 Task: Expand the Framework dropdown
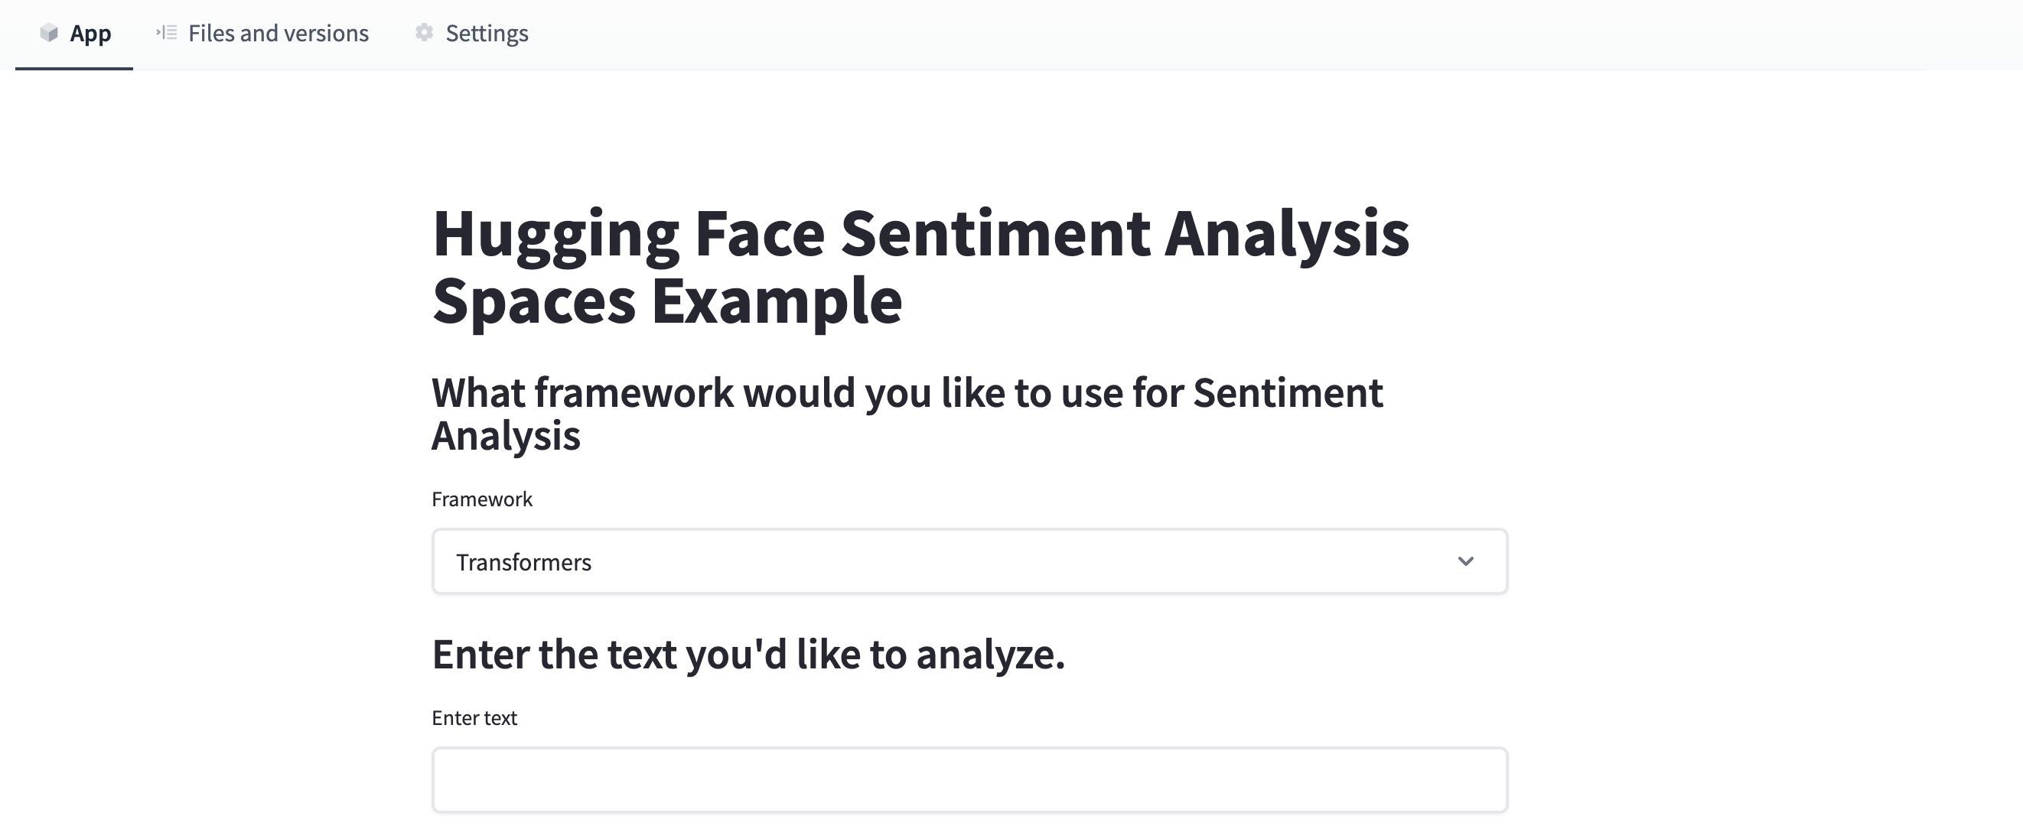click(x=969, y=561)
